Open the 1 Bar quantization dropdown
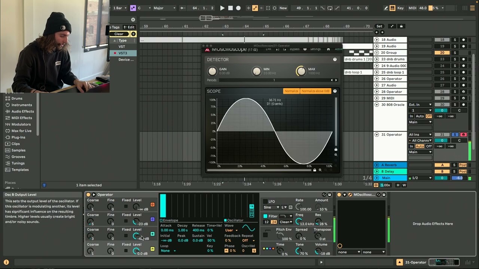479x269 pixels. [120, 8]
